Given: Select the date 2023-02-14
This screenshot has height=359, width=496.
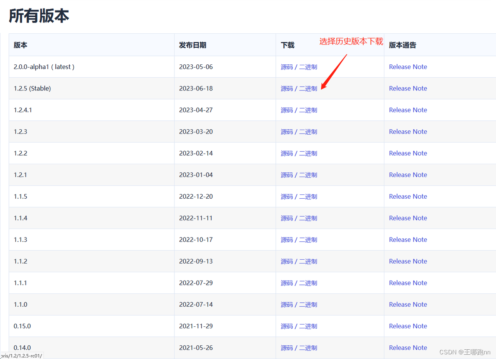Looking at the screenshot, I should click(196, 153).
